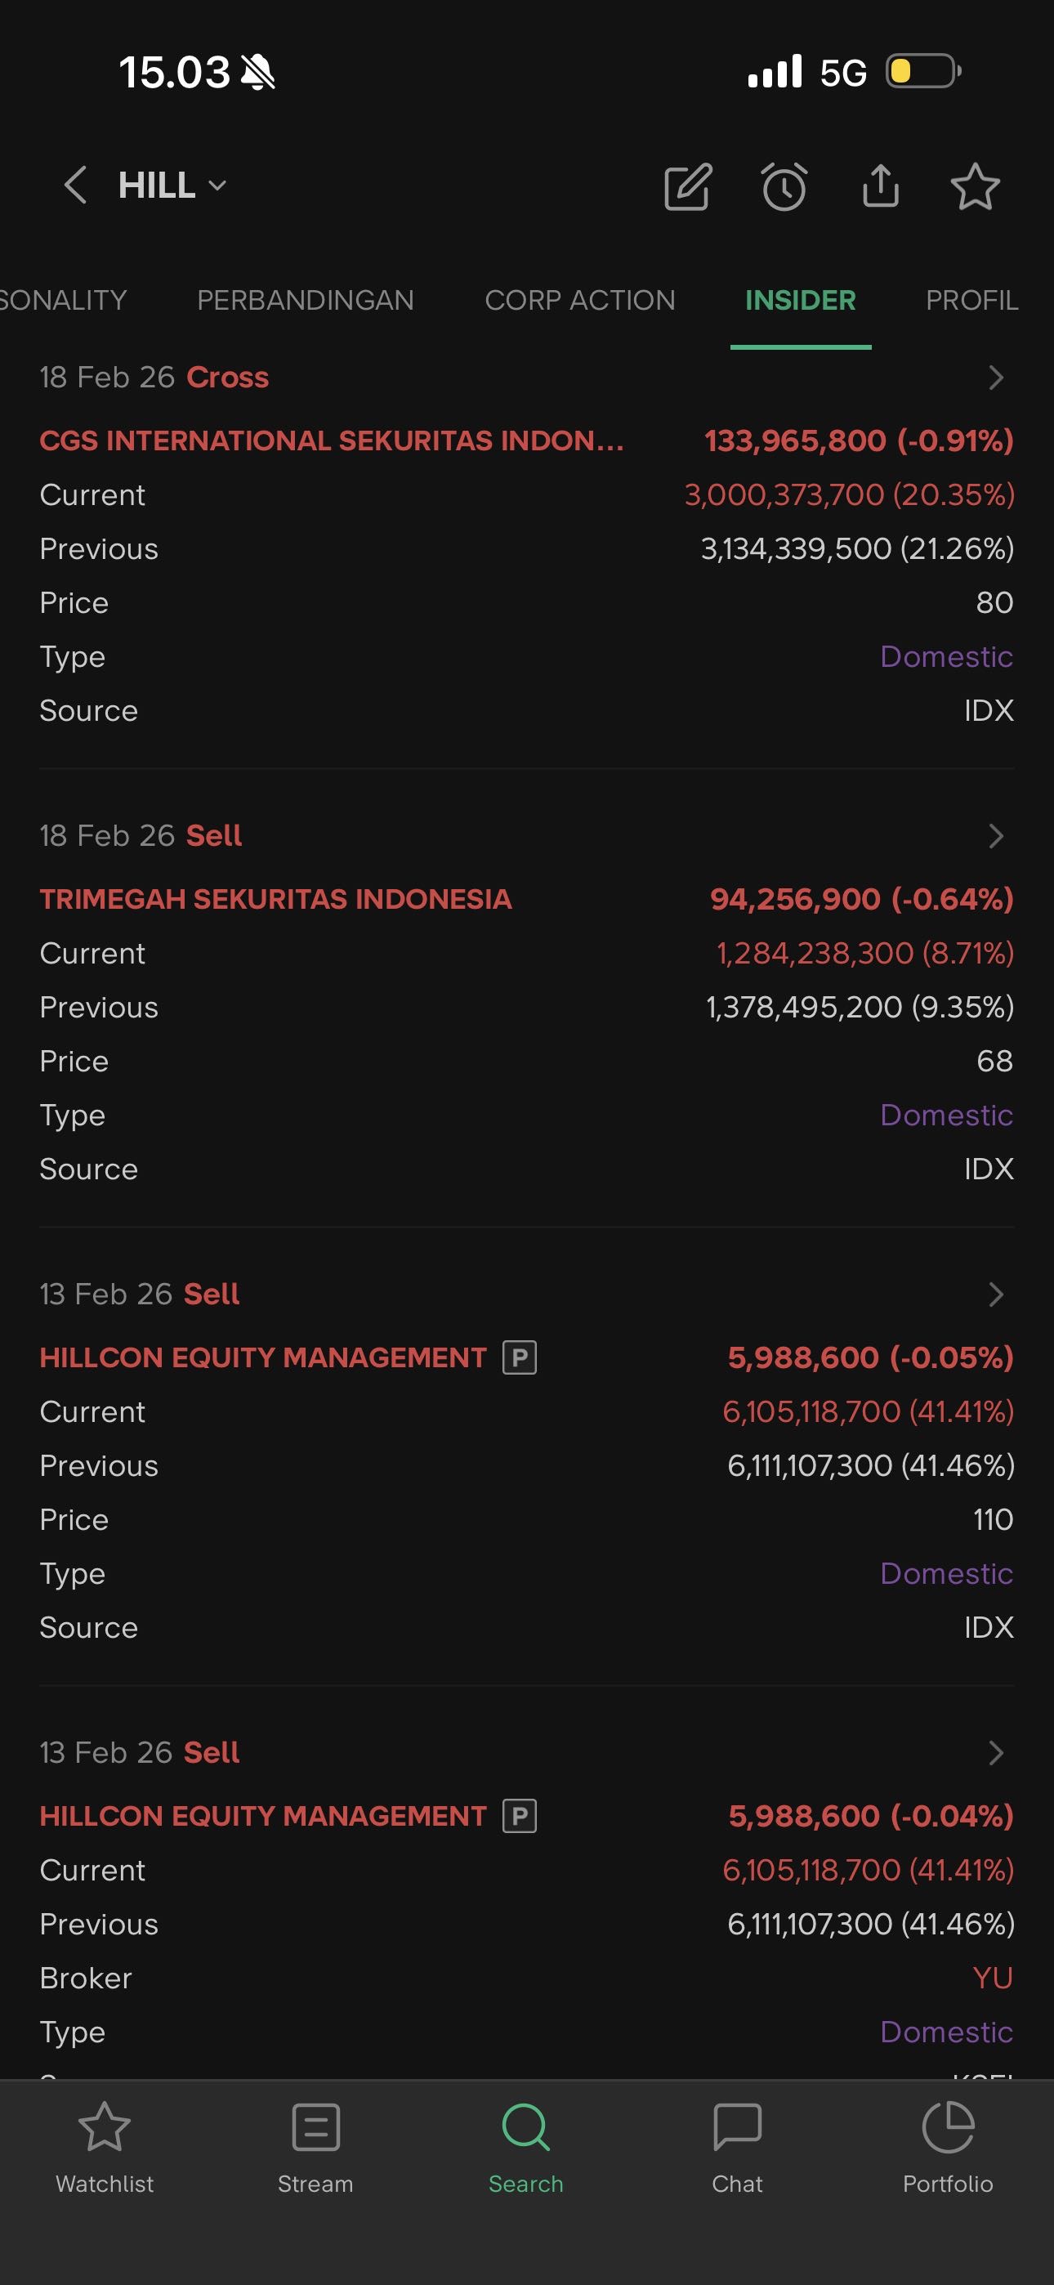The width and height of the screenshot is (1054, 2285).
Task: Open the edit note icon
Action: click(688, 186)
